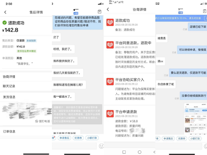The image size is (207, 155).
Task: Open 聊天记录 row
Action: click(26, 86)
